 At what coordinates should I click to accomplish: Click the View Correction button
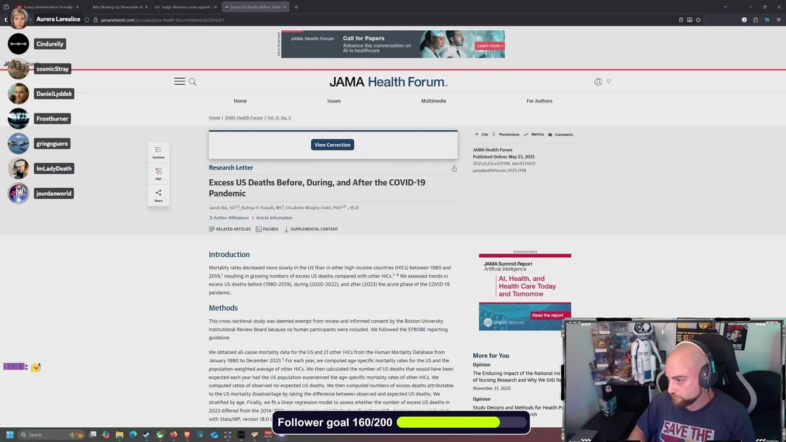point(332,145)
